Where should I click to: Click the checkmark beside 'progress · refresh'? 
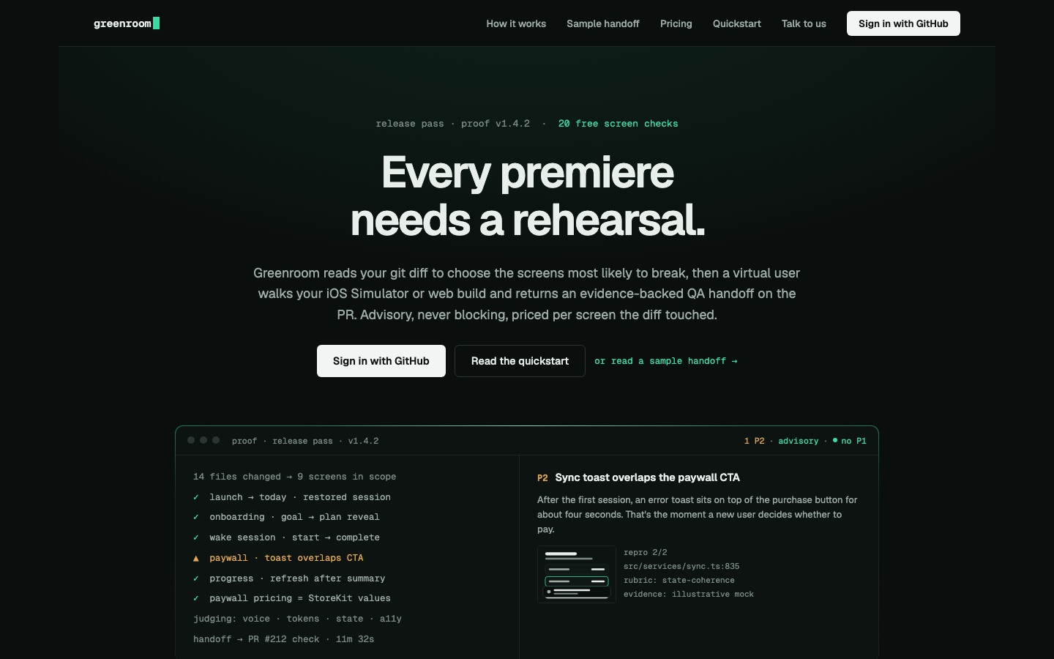point(196,578)
